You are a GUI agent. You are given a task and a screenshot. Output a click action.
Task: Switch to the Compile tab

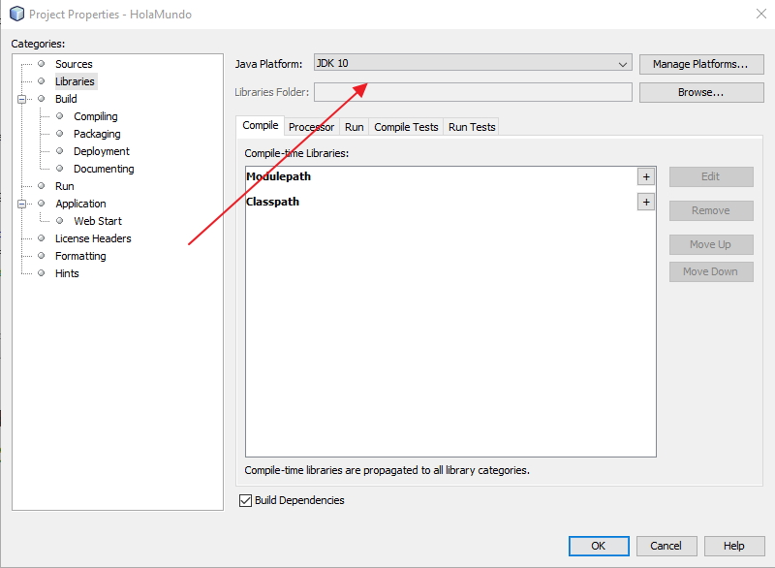pyautogui.click(x=260, y=126)
